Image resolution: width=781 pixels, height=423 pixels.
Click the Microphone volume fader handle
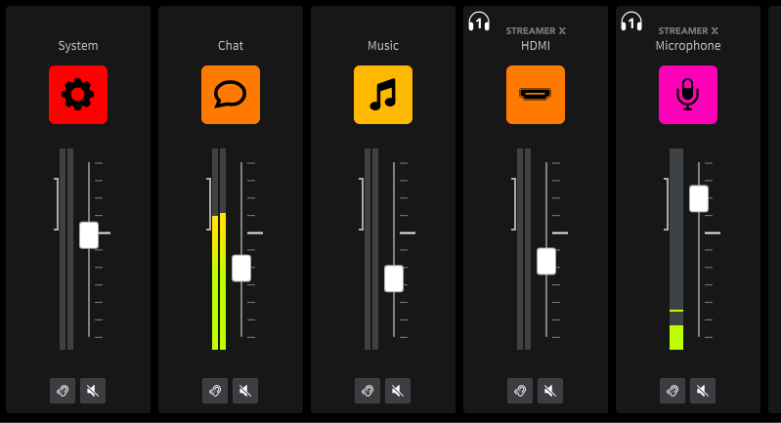699,198
